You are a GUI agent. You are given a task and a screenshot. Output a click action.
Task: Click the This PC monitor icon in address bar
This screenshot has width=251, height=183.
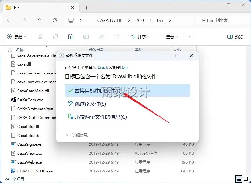pyautogui.click(x=71, y=20)
